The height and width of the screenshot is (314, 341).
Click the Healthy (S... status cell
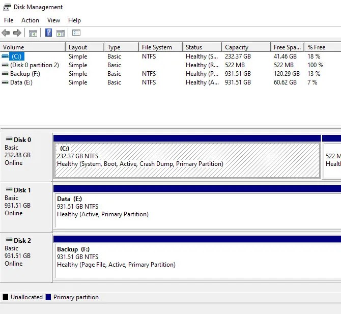pyautogui.click(x=202, y=56)
